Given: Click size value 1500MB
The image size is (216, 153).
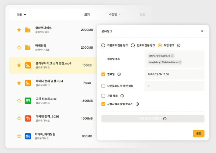Looking at the screenshot, I should pos(87,101).
